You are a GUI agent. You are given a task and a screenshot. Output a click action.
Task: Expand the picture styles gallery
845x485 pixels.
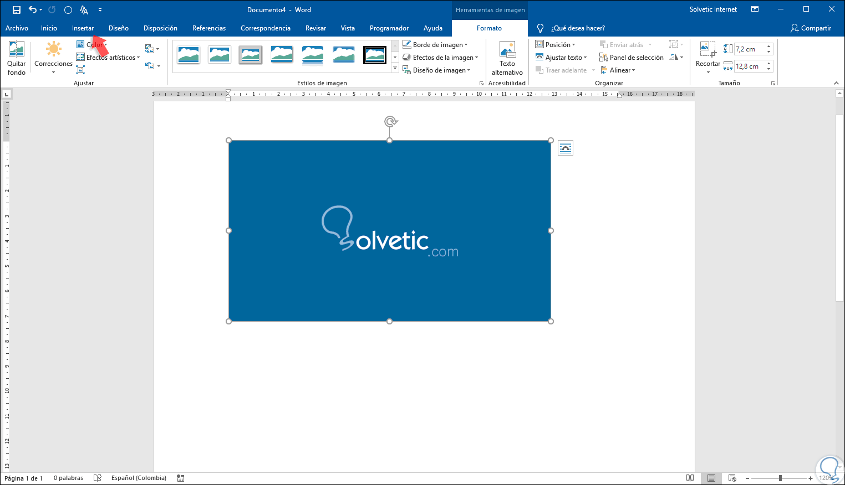(x=395, y=68)
